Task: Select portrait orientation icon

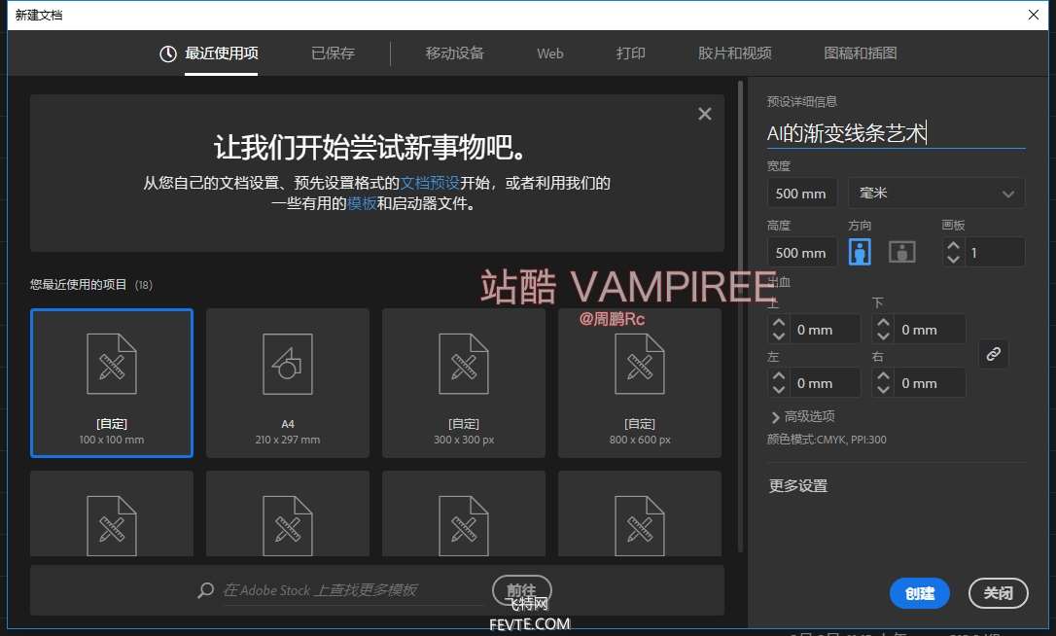Action: click(860, 252)
